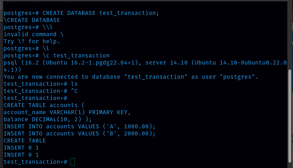The image size is (293, 168).
Task: Click the last "INSERT 0 1" output line
Action: tap(21, 155)
